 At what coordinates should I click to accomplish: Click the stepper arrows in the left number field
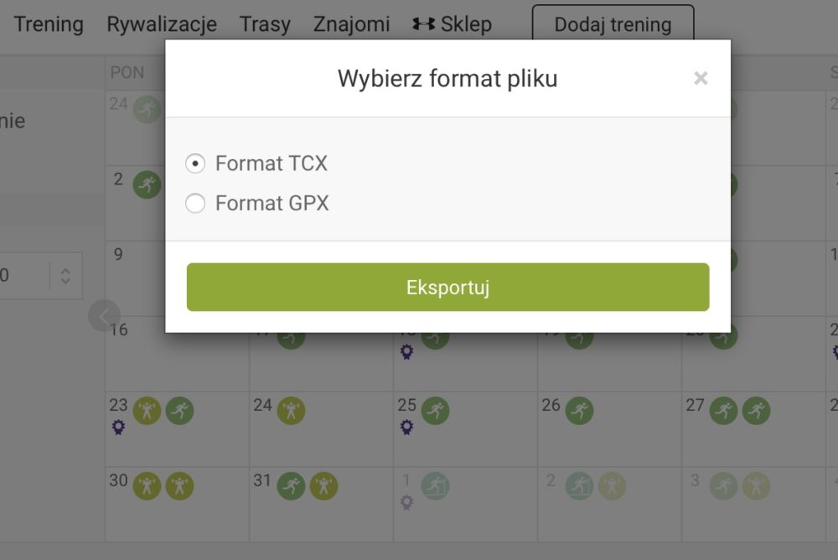65,276
